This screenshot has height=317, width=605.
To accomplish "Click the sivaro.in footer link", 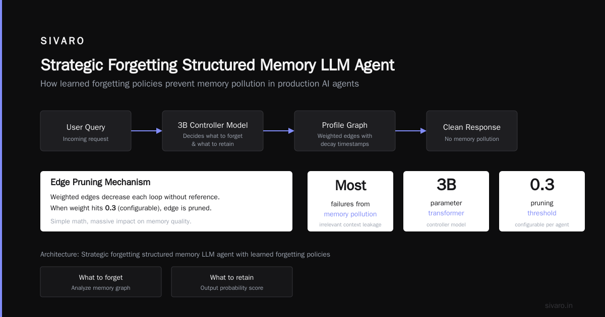I will point(559,305).
